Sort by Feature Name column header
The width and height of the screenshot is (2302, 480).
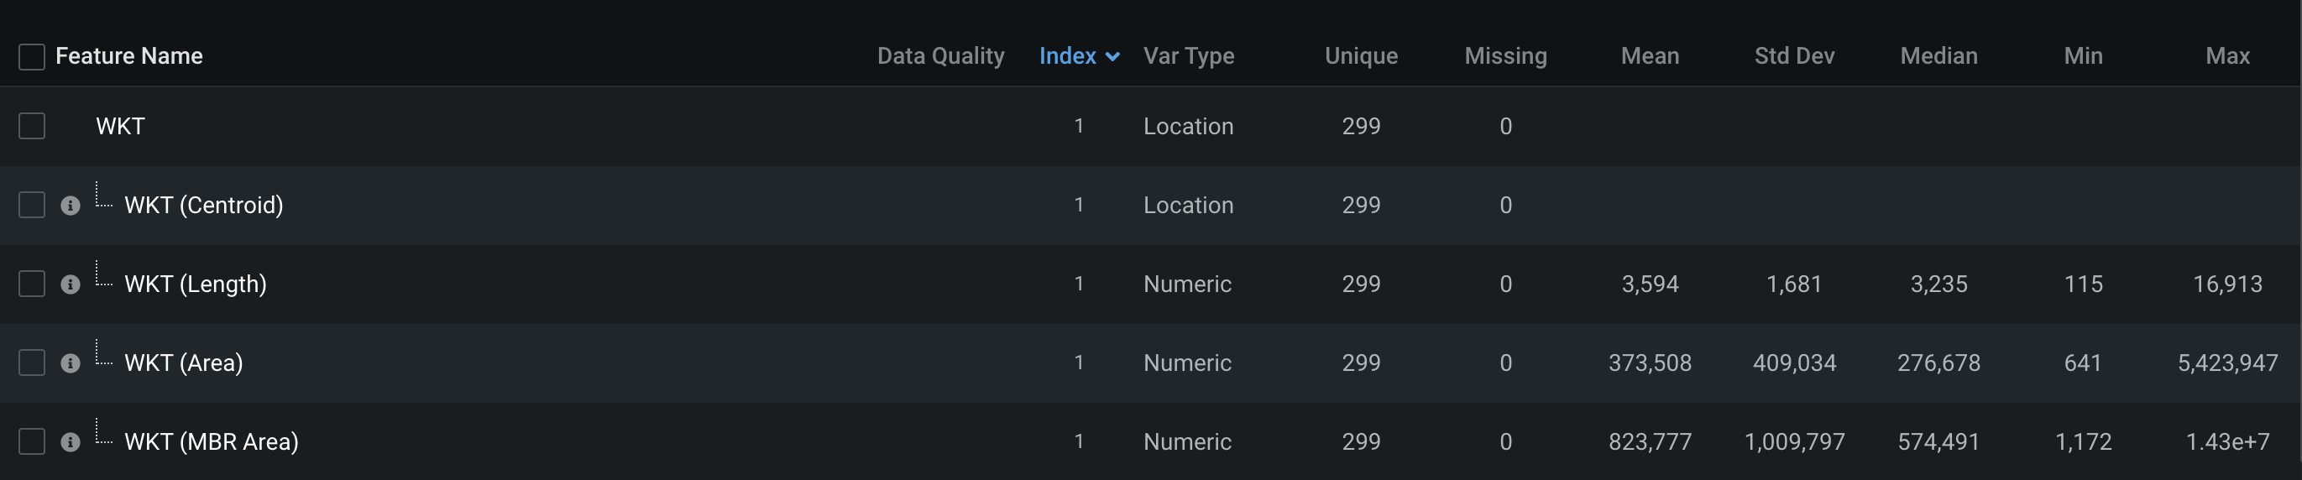pyautogui.click(x=128, y=56)
